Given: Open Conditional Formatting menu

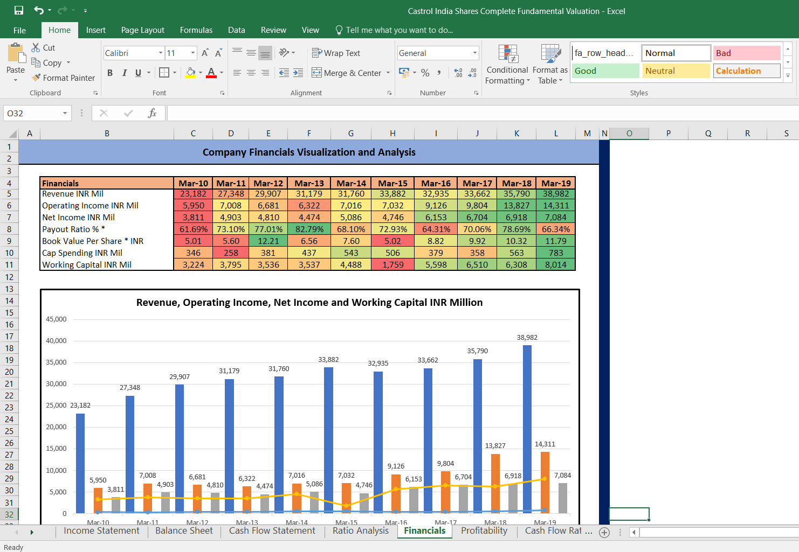Looking at the screenshot, I should (507, 65).
